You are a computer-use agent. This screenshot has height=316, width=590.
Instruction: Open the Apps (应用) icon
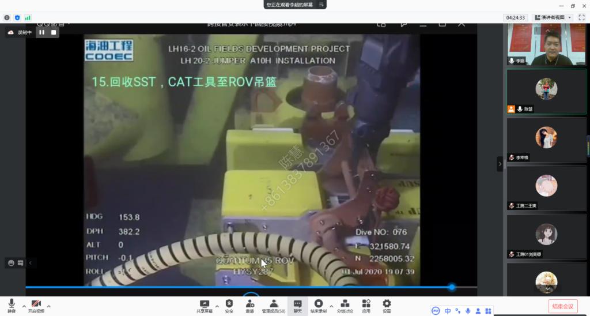point(366,304)
